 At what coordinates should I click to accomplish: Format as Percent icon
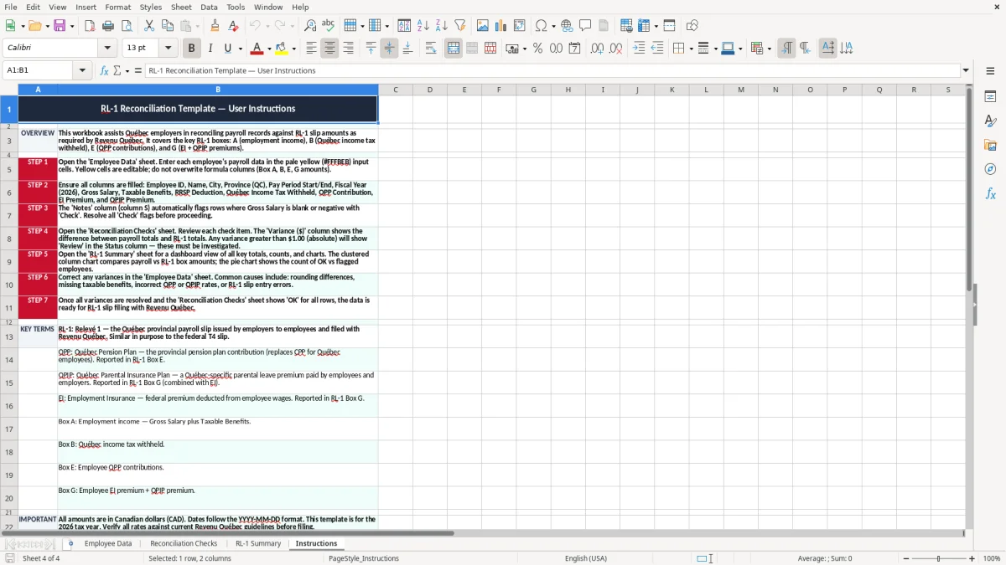537,49
